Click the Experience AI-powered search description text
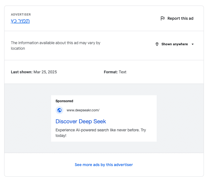 click(x=101, y=133)
